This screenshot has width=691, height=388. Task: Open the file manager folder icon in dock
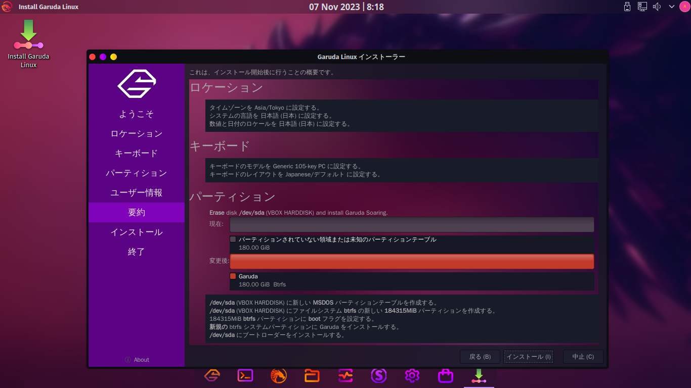(312, 375)
